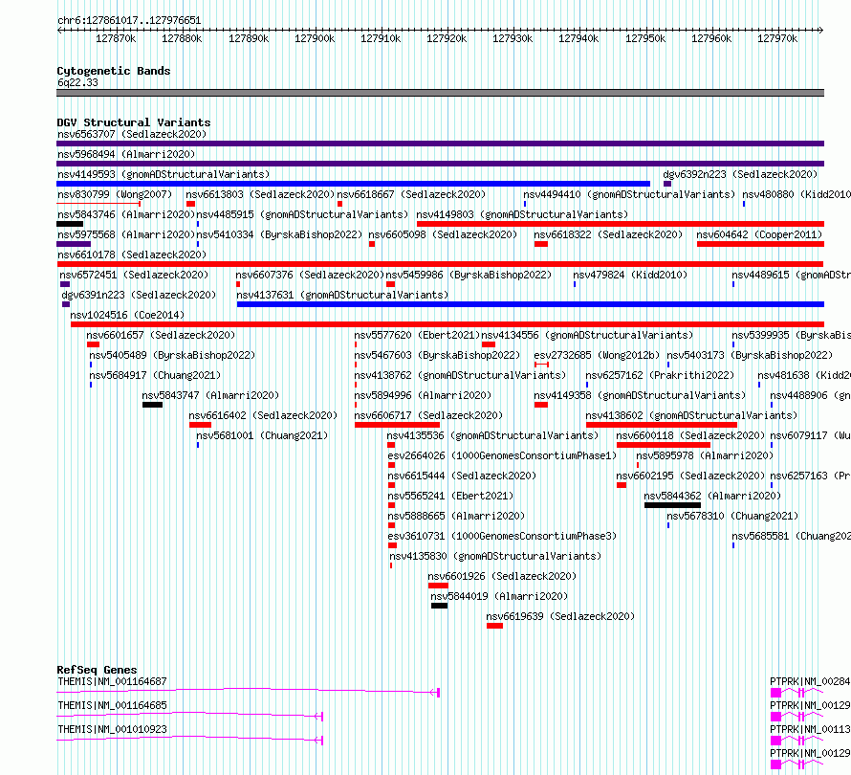This screenshot has width=851, height=775.
Task: Click the nsv5968494 (Almarri2020) variant label
Action: pos(126,154)
